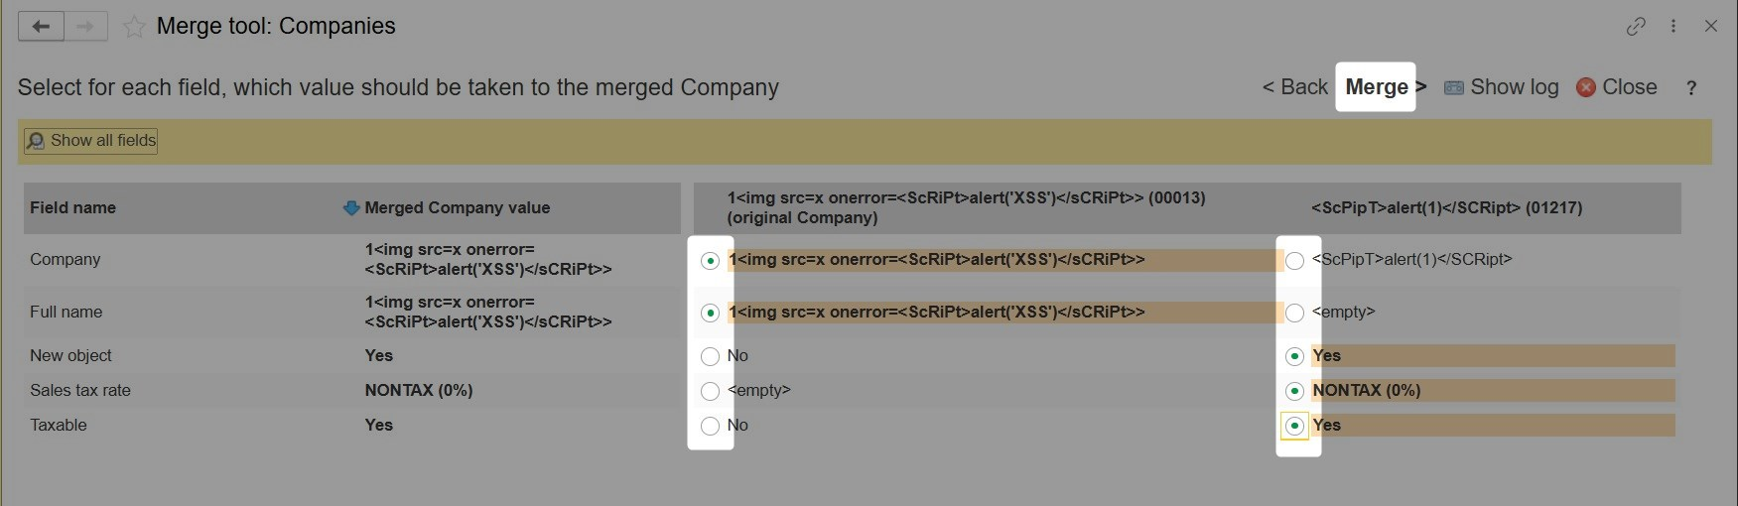Screen dimensions: 1738x506
Task: Click Show all fields magnifier button
Action: [91, 141]
